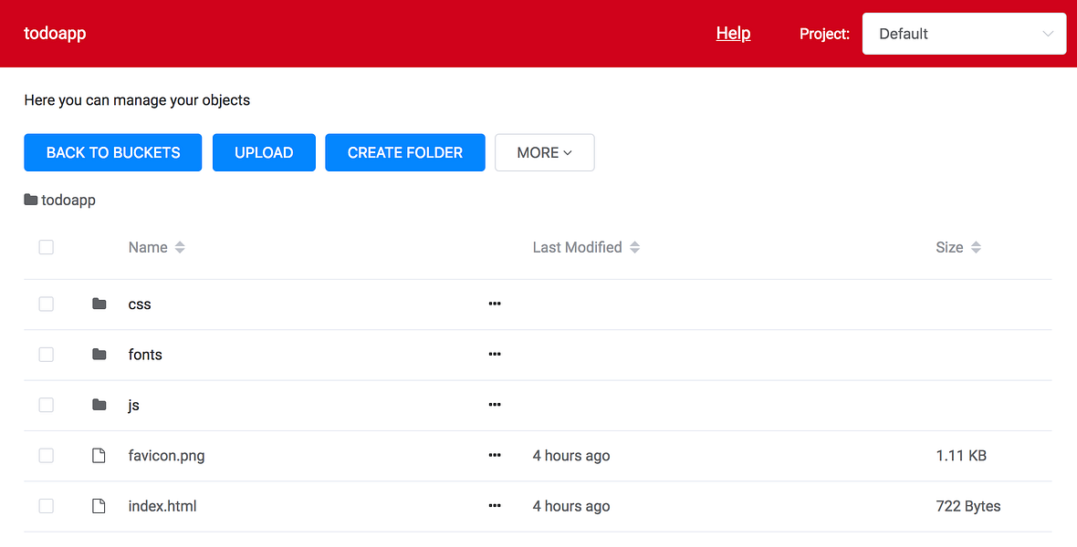
Task: Open the three-dots menu for index.html
Action: click(495, 506)
